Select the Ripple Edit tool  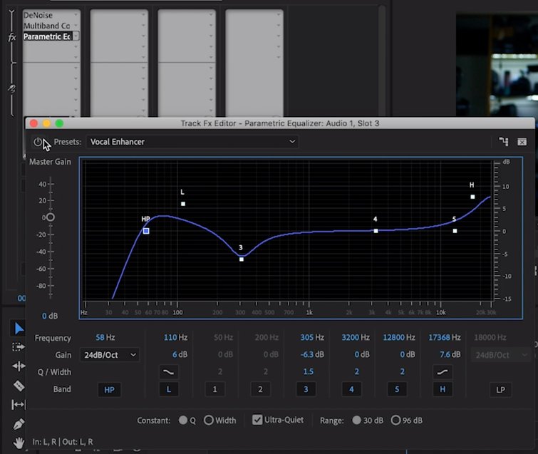19,366
